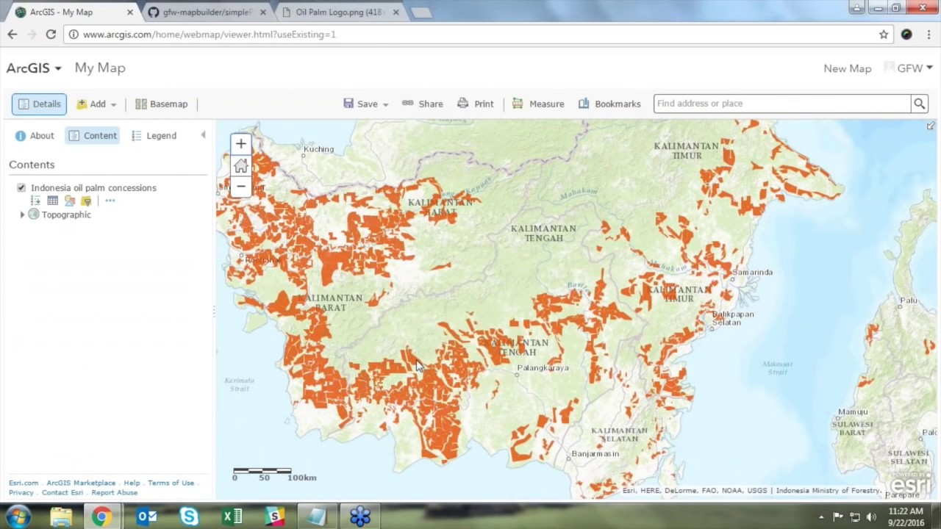Uncheck Indonesia oil palm concessions layer
The width and height of the screenshot is (941, 529).
click(21, 188)
